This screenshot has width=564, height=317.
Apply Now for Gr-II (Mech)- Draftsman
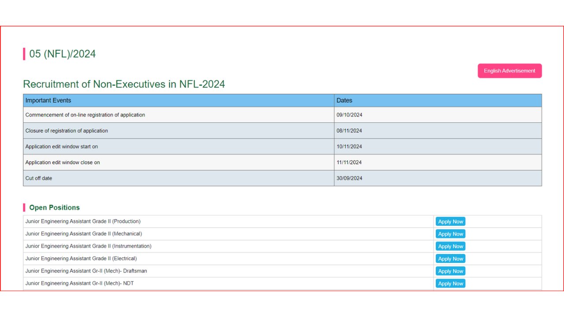450,271
